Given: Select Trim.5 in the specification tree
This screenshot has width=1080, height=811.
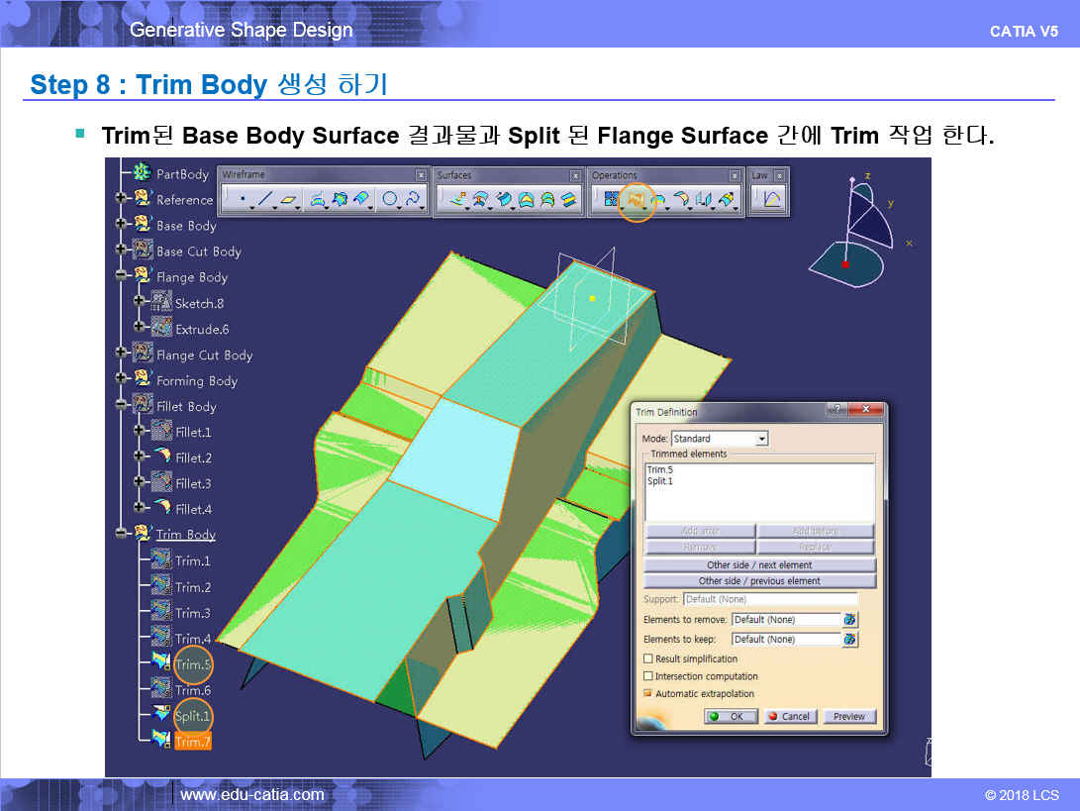Looking at the screenshot, I should point(192,664).
